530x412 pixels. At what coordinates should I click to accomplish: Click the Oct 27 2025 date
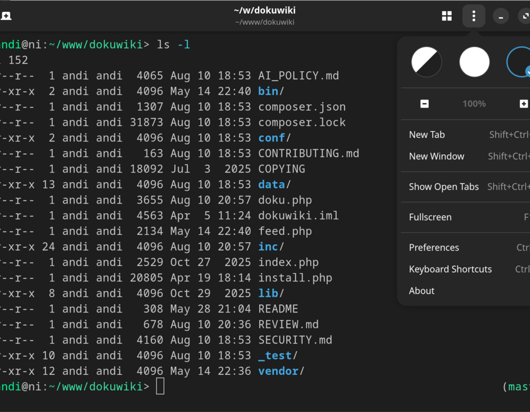[x=211, y=262]
